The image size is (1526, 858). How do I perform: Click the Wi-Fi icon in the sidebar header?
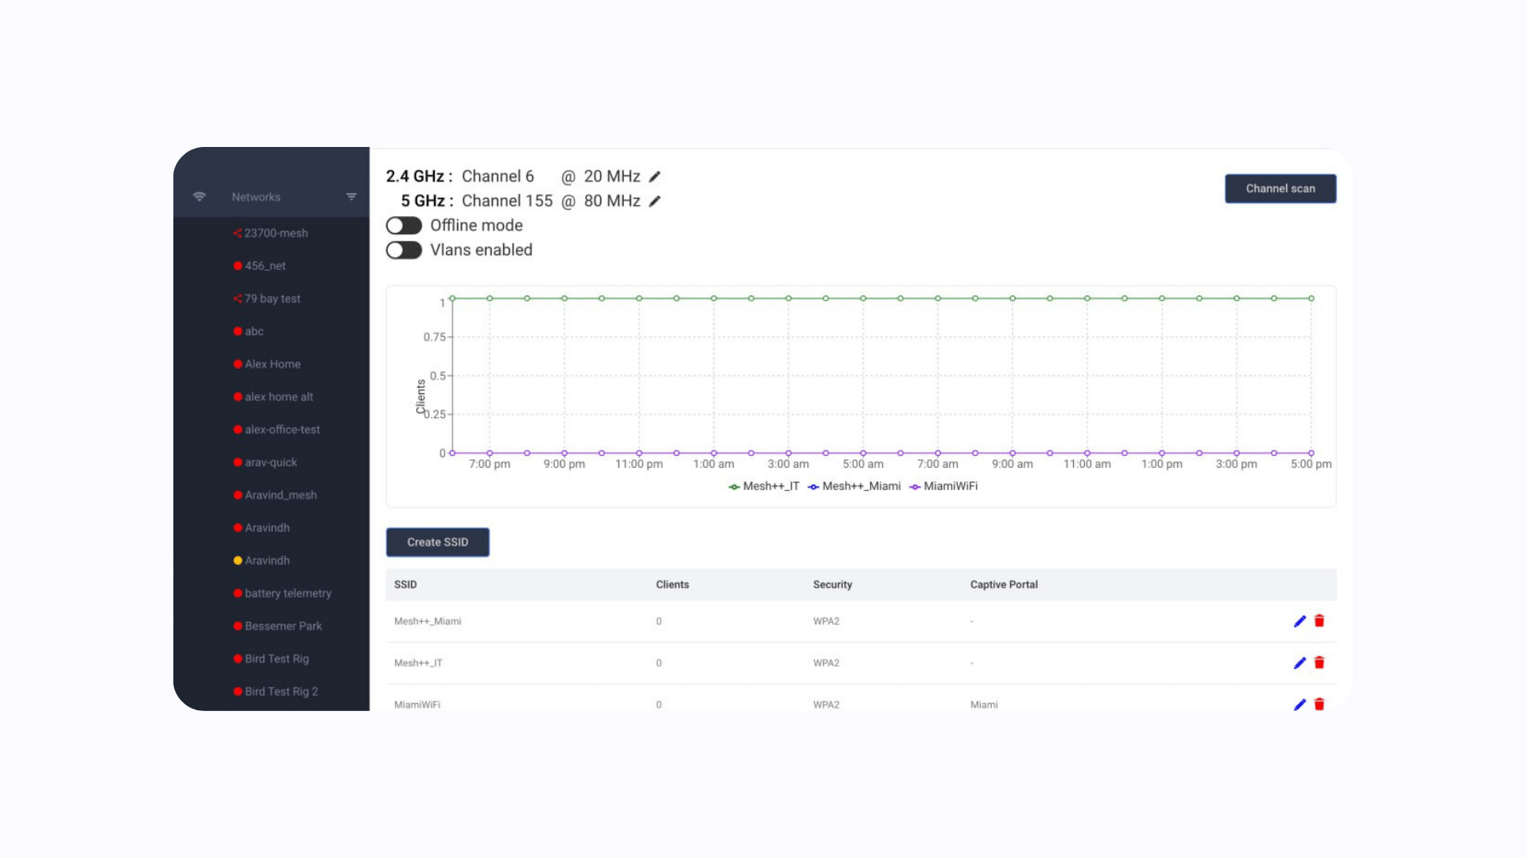pyautogui.click(x=199, y=196)
